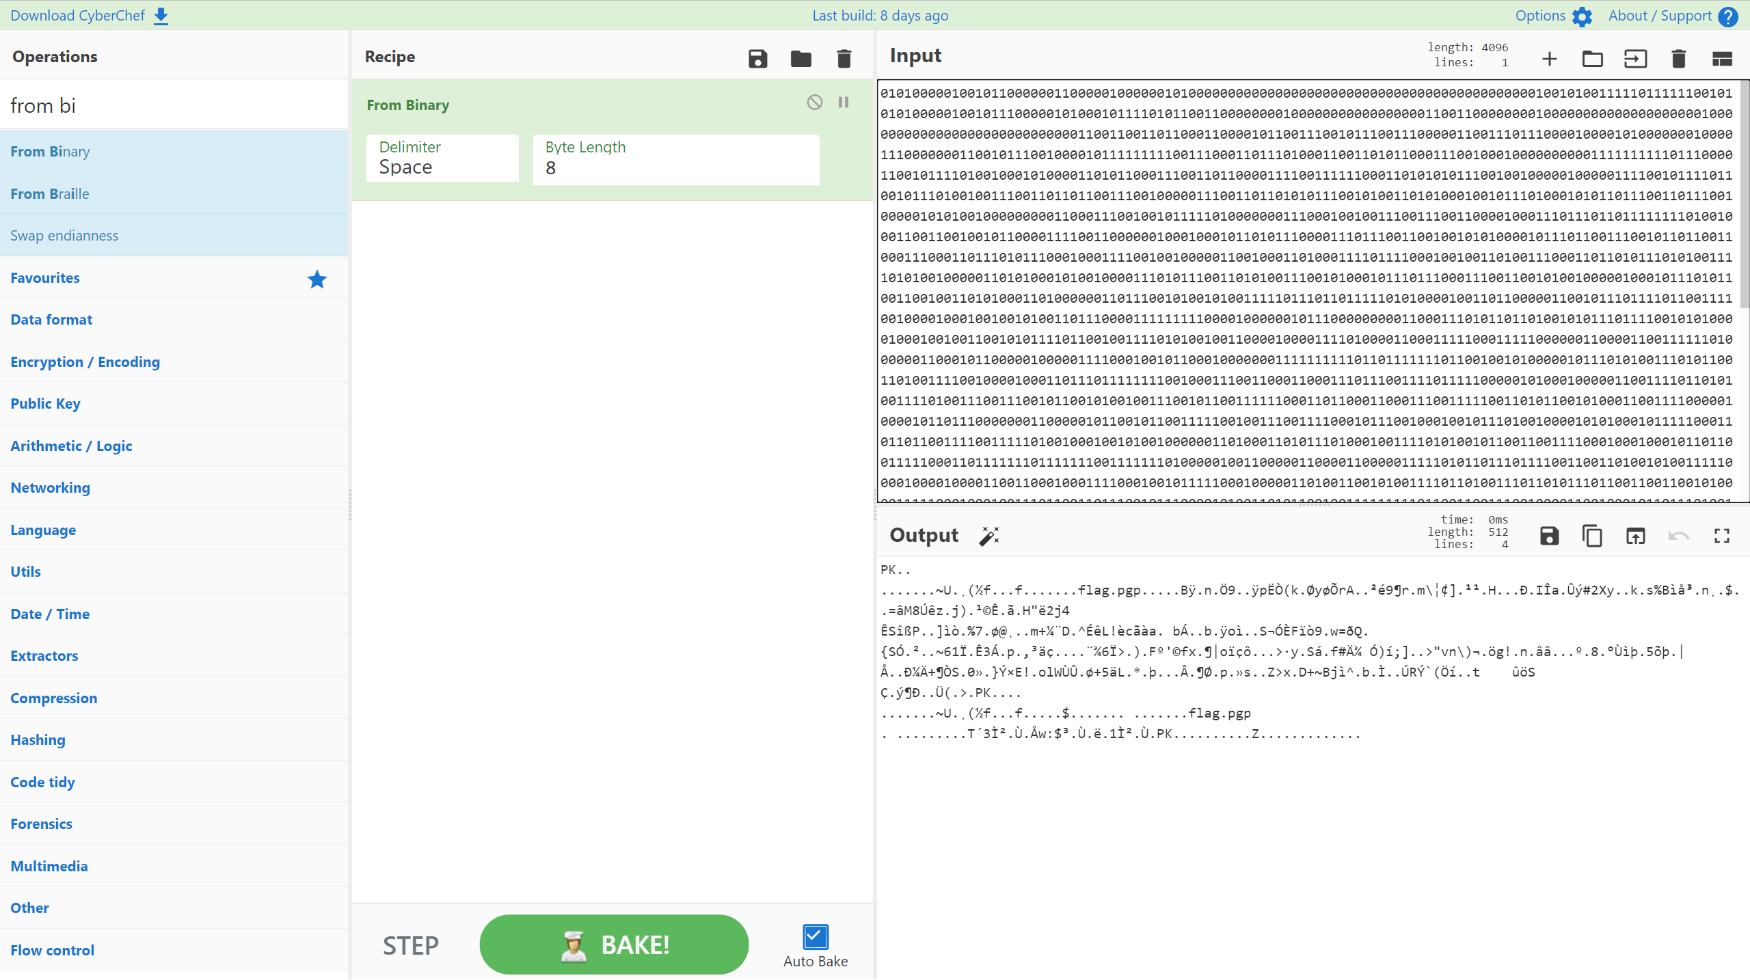Save the current recipe to a file
The width and height of the screenshot is (1750, 980).
tap(757, 59)
